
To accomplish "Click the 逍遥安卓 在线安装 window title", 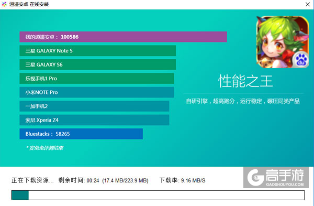I will [29, 4].
